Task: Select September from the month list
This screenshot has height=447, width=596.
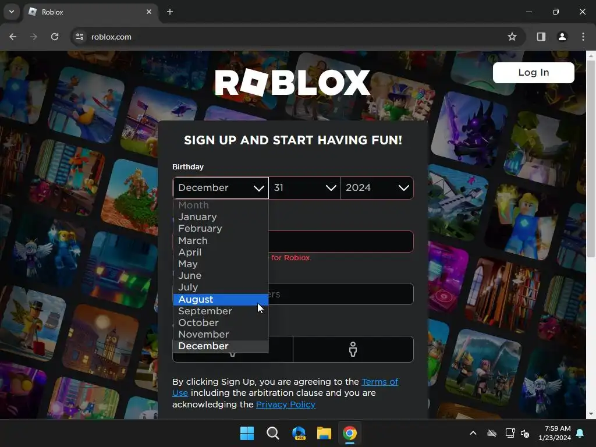Action: (x=221, y=311)
